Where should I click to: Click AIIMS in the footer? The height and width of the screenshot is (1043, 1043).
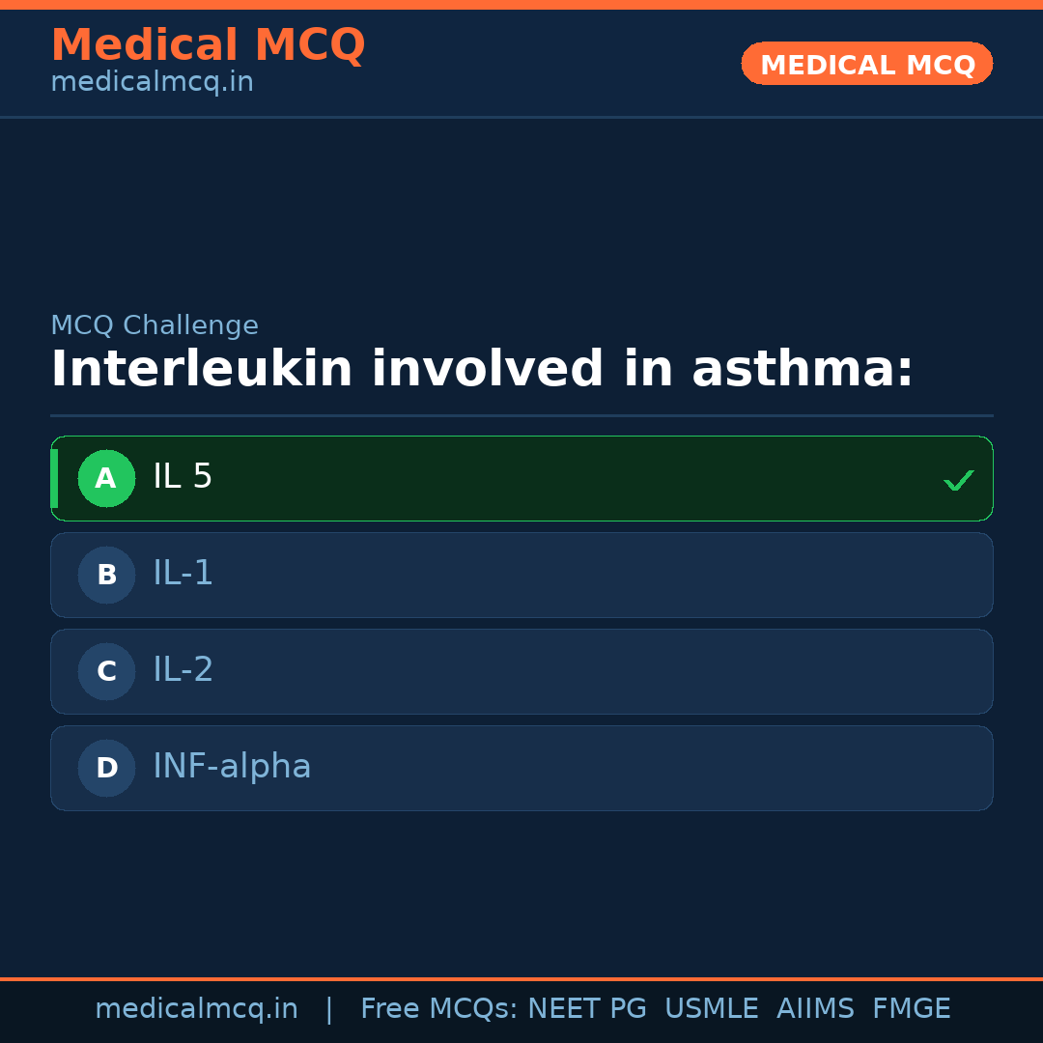815,1009
